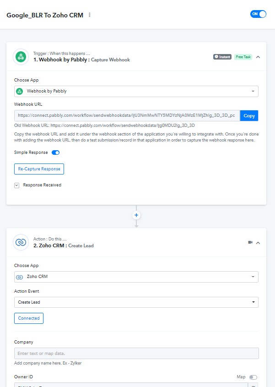This screenshot has width=275, height=387.
Task: Click the plus icon to add a step
Action: (136, 215)
